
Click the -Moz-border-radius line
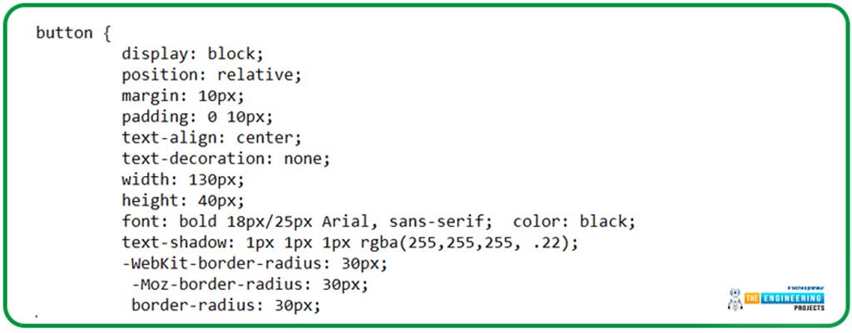coord(250,284)
